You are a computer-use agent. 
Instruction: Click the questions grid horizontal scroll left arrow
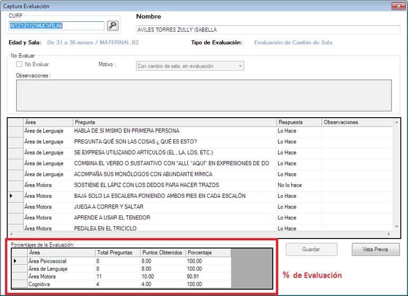pos(12,234)
